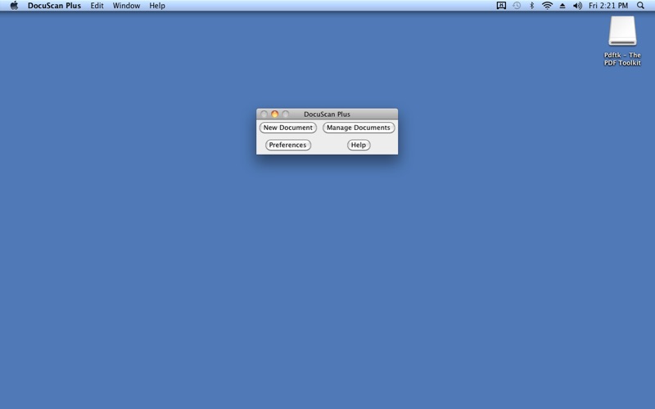
Task: Open the Spotlight search magnifier
Action: coord(640,6)
